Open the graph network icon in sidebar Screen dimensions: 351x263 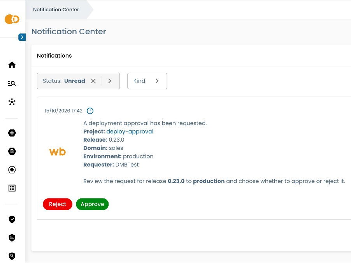[x=12, y=102]
